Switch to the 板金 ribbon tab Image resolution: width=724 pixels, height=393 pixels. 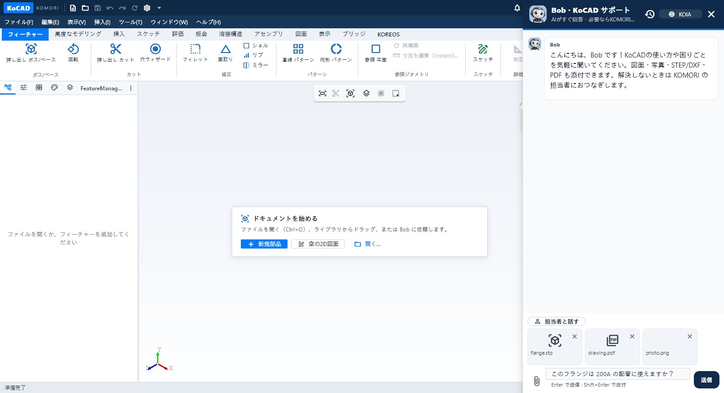202,34
